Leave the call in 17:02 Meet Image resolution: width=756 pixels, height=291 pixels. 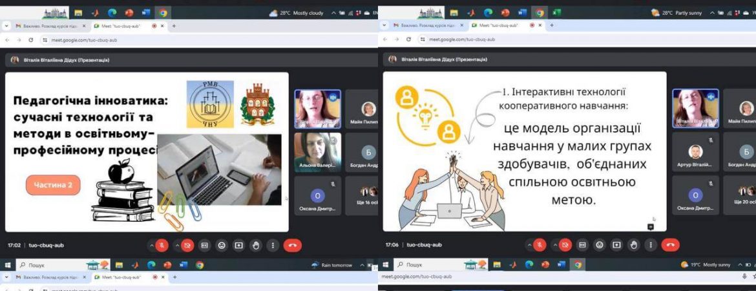[293, 245]
